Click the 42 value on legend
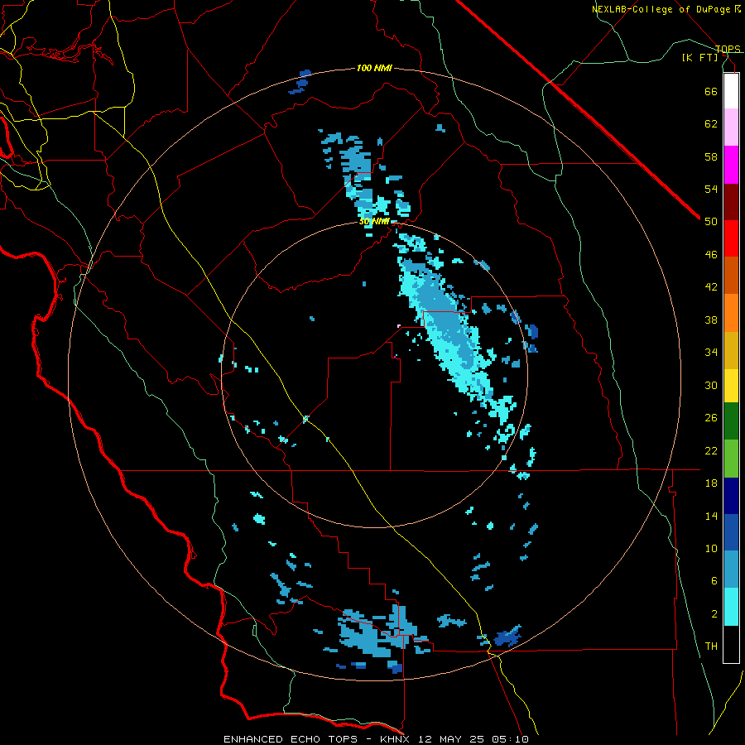745x745 pixels. (x=711, y=287)
